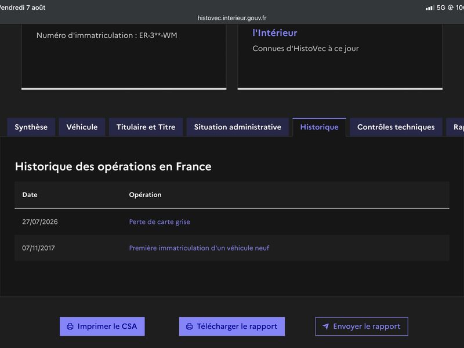
Task: Click the Historique des opérations en France heading
Action: click(x=113, y=166)
